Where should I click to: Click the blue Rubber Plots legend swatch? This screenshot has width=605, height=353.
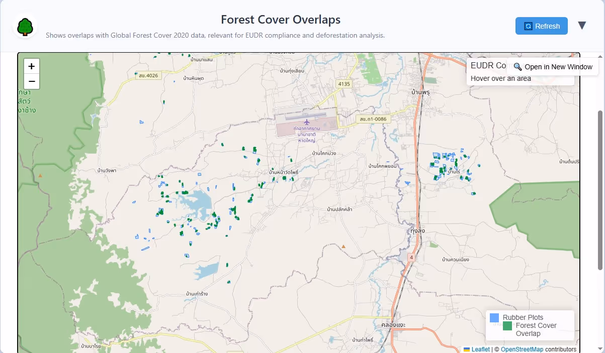pos(494,318)
